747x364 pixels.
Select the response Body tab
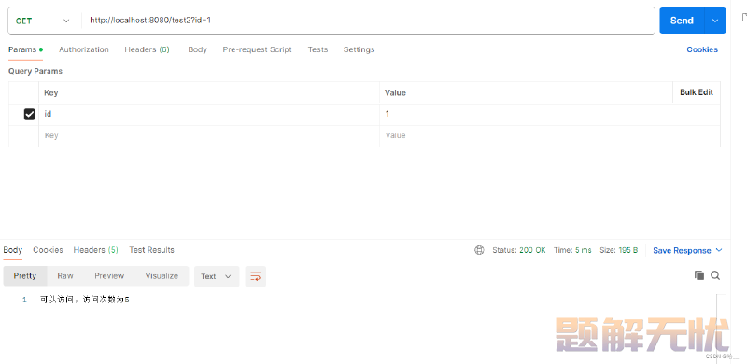13,250
